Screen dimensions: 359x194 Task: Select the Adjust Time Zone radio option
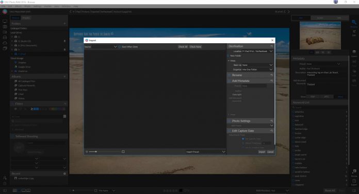coord(243,143)
